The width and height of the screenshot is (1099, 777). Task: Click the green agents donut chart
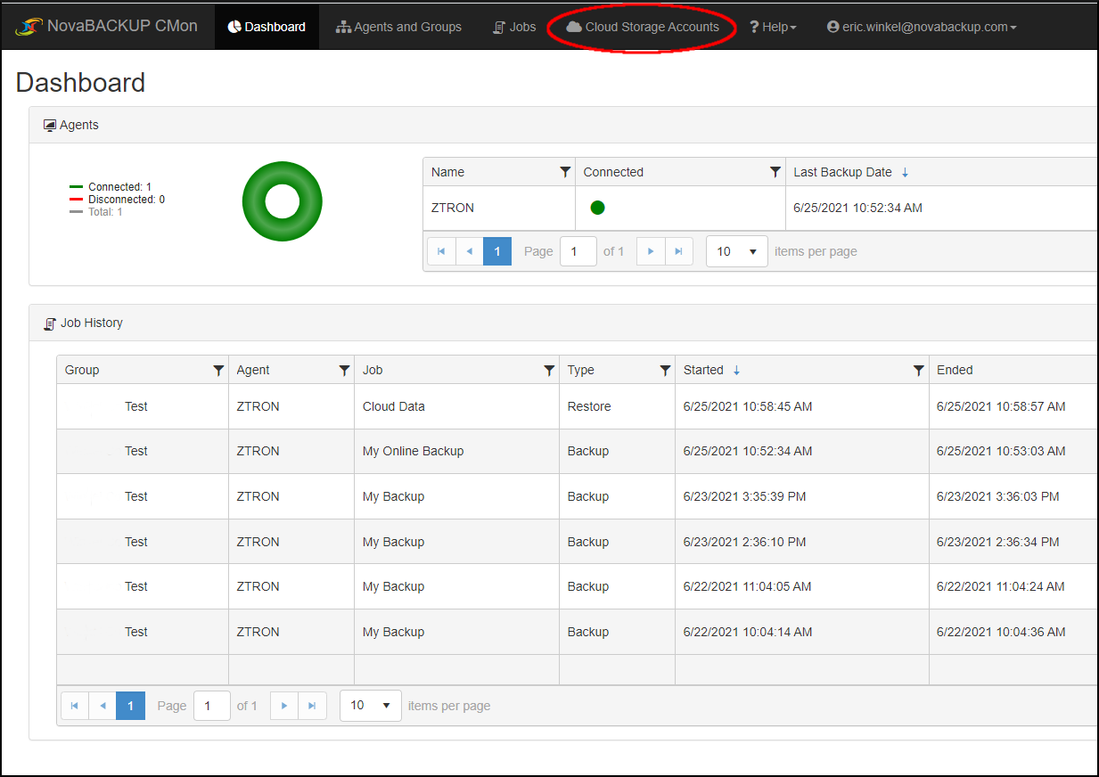tap(283, 201)
